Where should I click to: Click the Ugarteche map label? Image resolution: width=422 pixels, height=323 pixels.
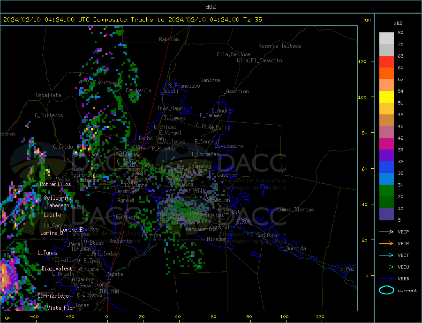click(127, 217)
